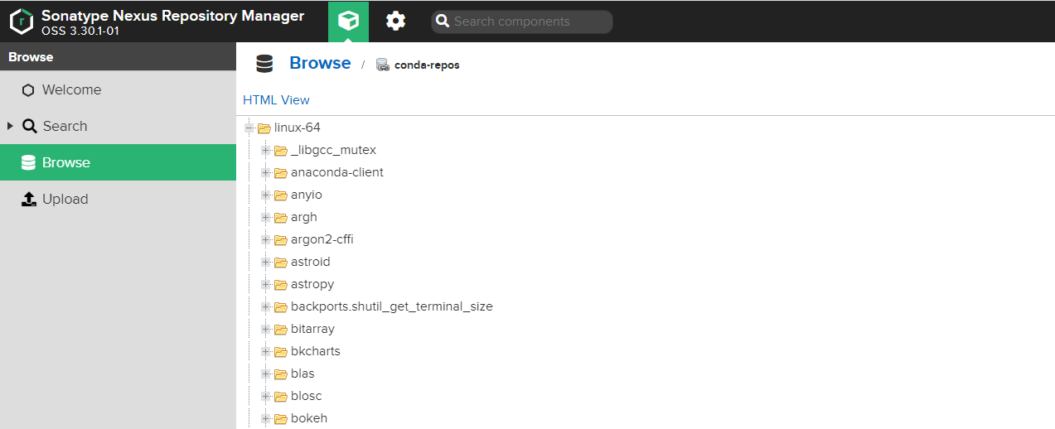Viewport: 1055px width, 429px height.
Task: Expand the anyio folder
Action: click(x=265, y=195)
